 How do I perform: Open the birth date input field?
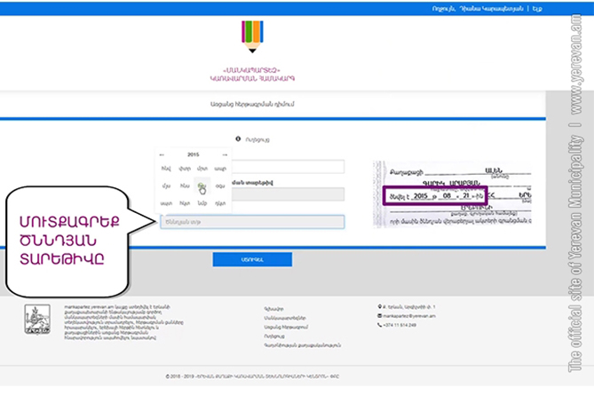coord(251,222)
